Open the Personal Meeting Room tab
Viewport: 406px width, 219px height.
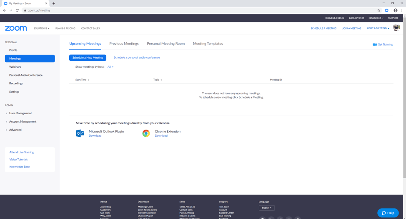pyautogui.click(x=166, y=44)
